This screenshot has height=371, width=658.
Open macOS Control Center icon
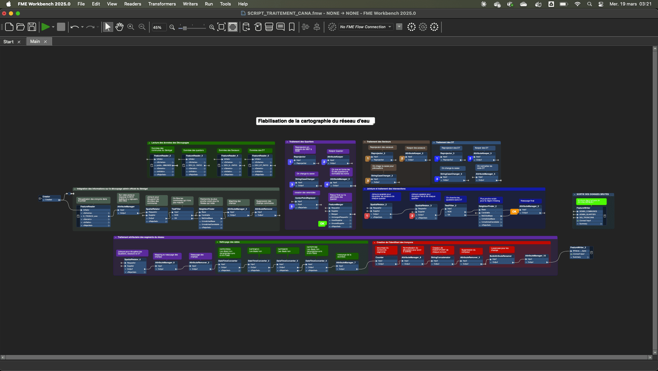(601, 4)
